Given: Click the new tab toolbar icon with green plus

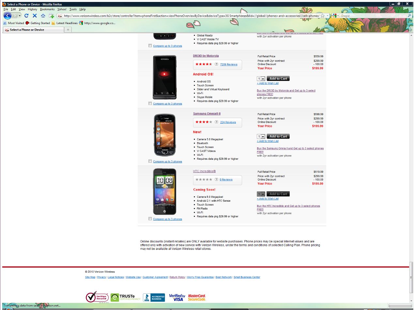Looking at the screenshot, I should click(52, 16).
